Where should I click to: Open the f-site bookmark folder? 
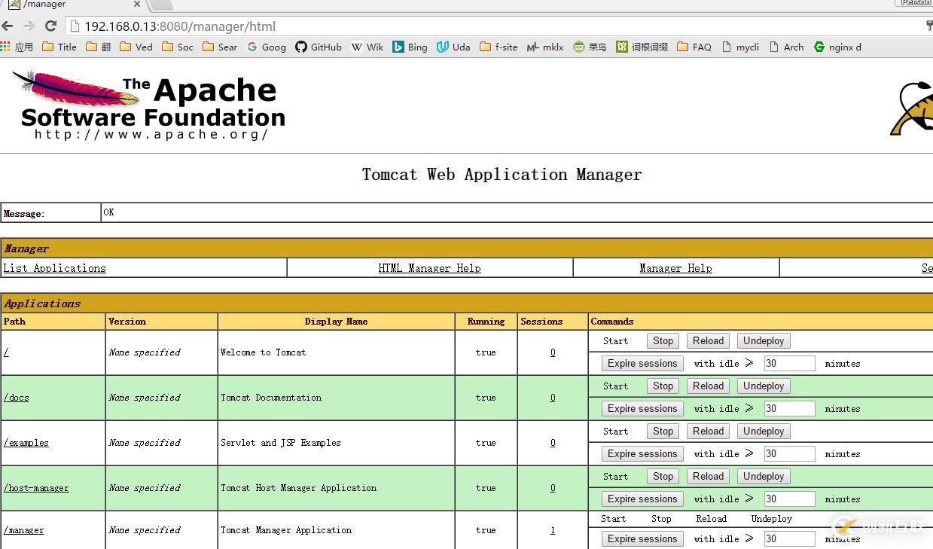[x=499, y=47]
